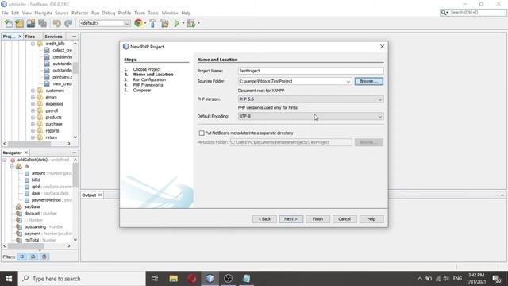Click the first Navigator filter toggle
The image size is (508, 286).
tap(22, 257)
